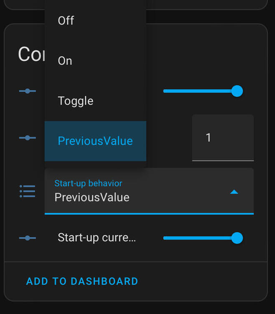
Task: Click the "Start-up curre…" label
Action: click(x=97, y=238)
